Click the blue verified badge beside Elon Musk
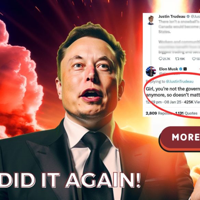 point(181,69)
